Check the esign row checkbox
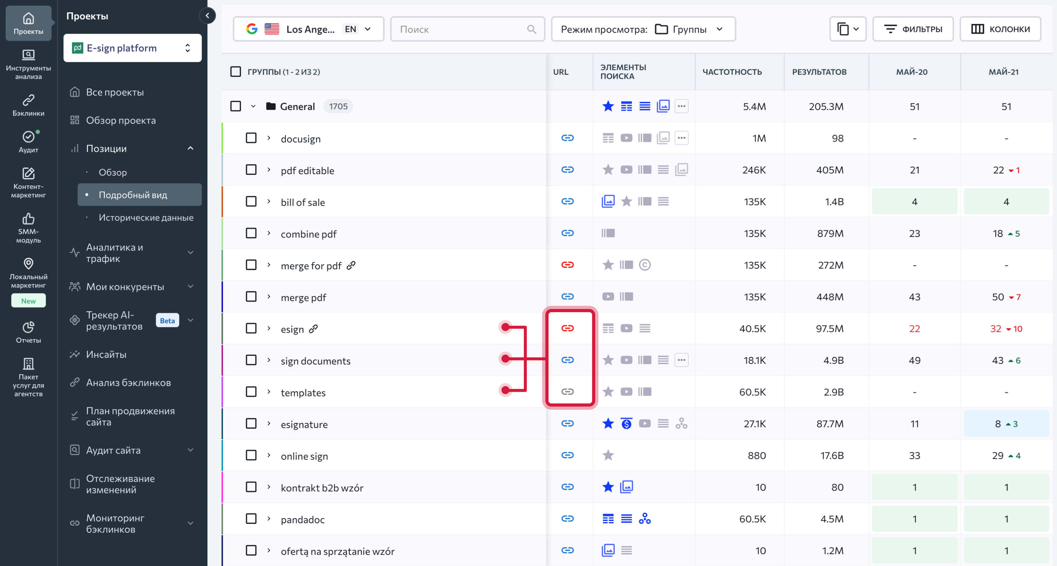This screenshot has width=1057, height=566. tap(251, 329)
